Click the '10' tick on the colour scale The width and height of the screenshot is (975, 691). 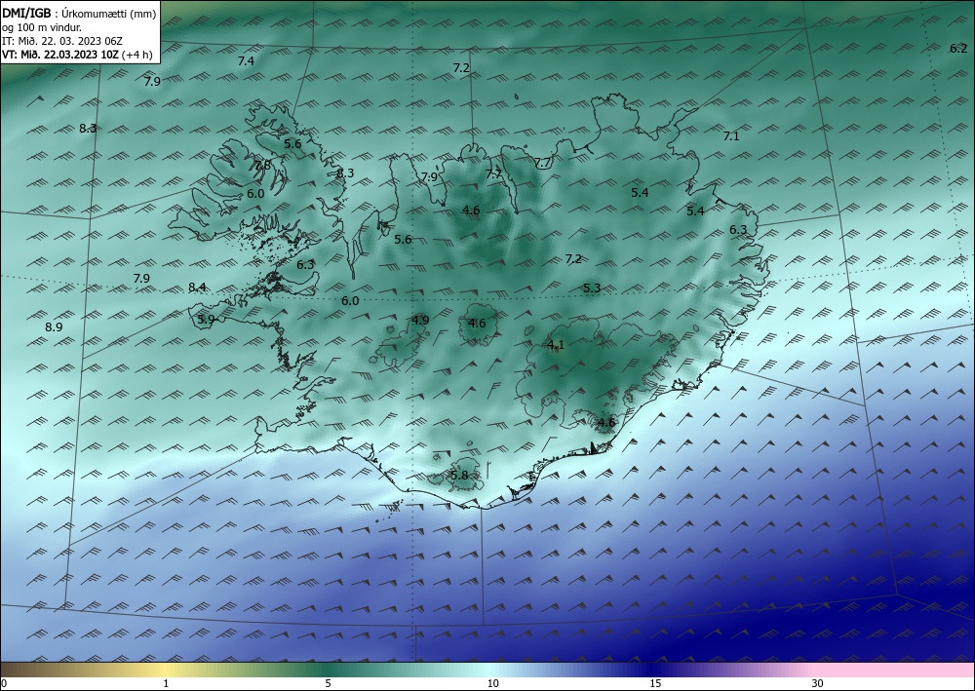pos(492,683)
